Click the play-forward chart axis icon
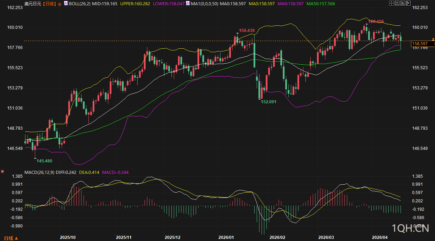435x241 pixels. (403, 3)
